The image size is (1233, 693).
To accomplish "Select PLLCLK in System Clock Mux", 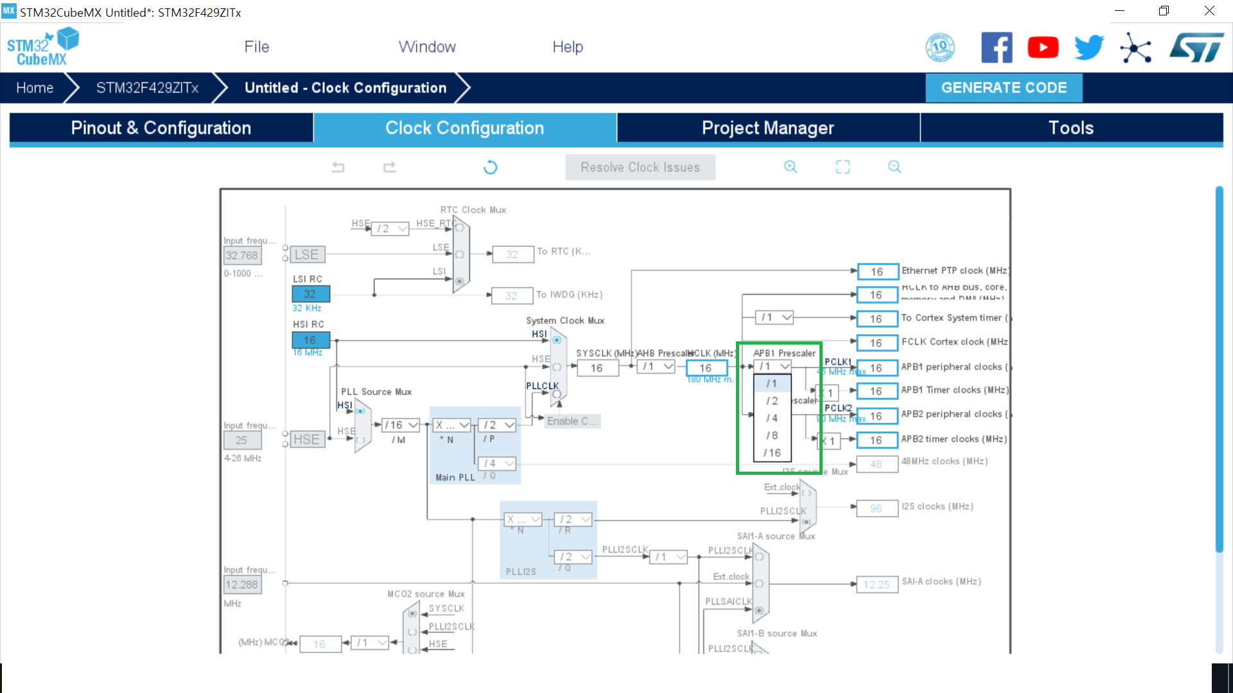I will [557, 394].
